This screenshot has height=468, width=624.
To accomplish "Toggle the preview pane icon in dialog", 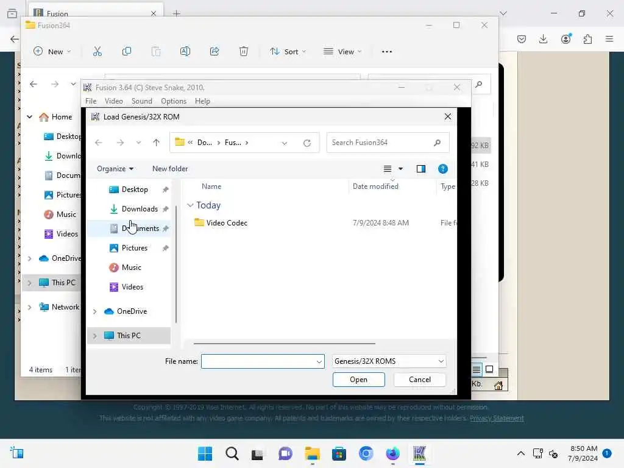I will [420, 169].
